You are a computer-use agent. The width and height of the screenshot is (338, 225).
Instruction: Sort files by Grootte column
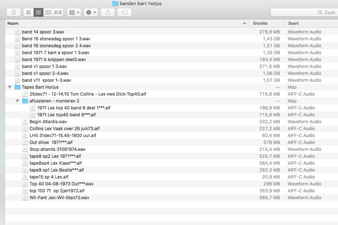pos(260,23)
